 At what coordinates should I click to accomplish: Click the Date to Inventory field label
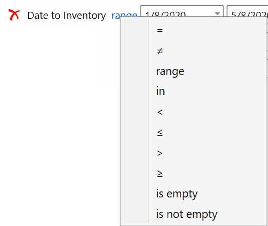66,16
